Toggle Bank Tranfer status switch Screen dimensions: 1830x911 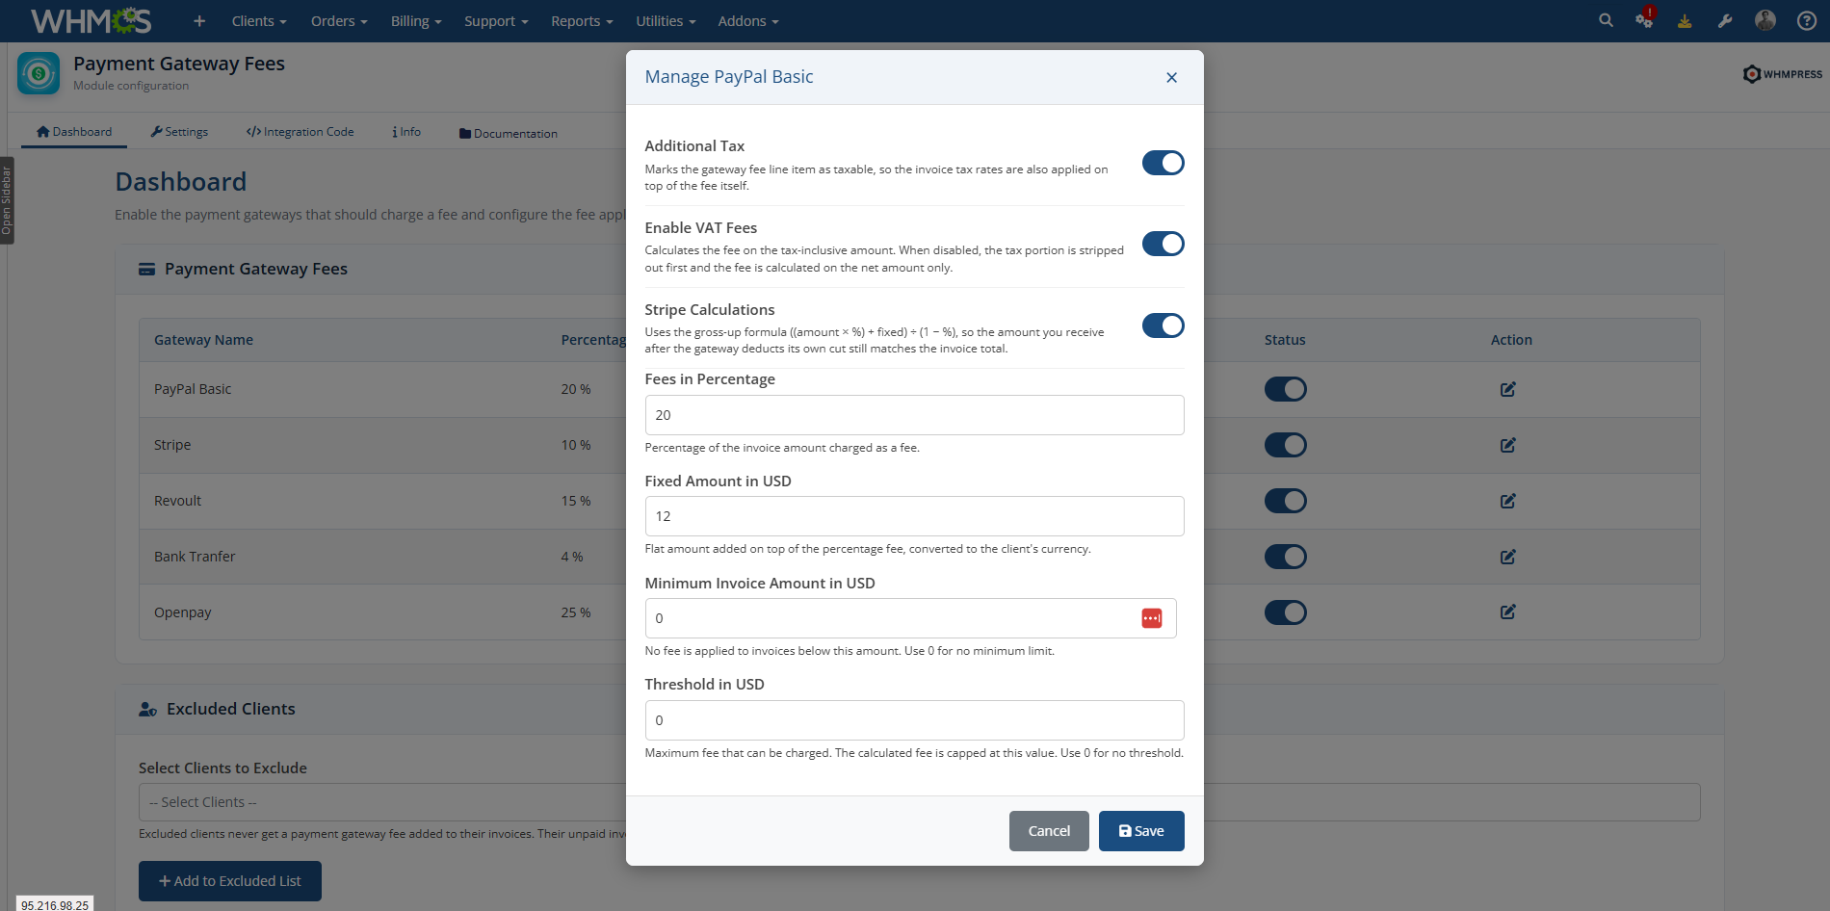pos(1286,557)
